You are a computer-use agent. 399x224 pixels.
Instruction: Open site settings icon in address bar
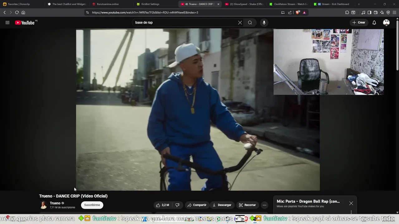[87, 12]
